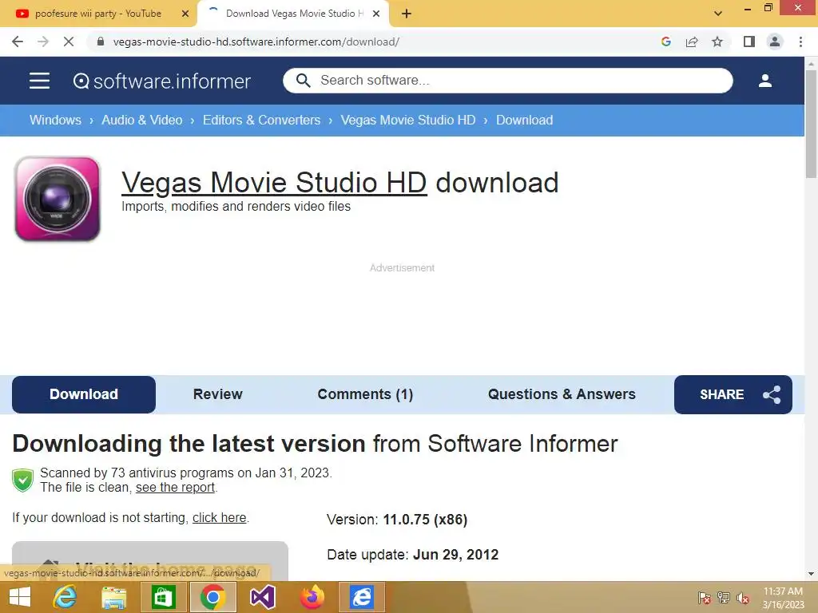This screenshot has height=613, width=818.
Task: Select the Download page tab
Action: pos(83,394)
